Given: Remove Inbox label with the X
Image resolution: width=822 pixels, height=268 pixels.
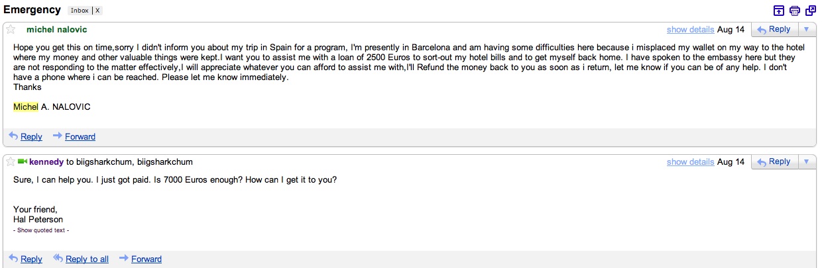Looking at the screenshot, I should (98, 11).
